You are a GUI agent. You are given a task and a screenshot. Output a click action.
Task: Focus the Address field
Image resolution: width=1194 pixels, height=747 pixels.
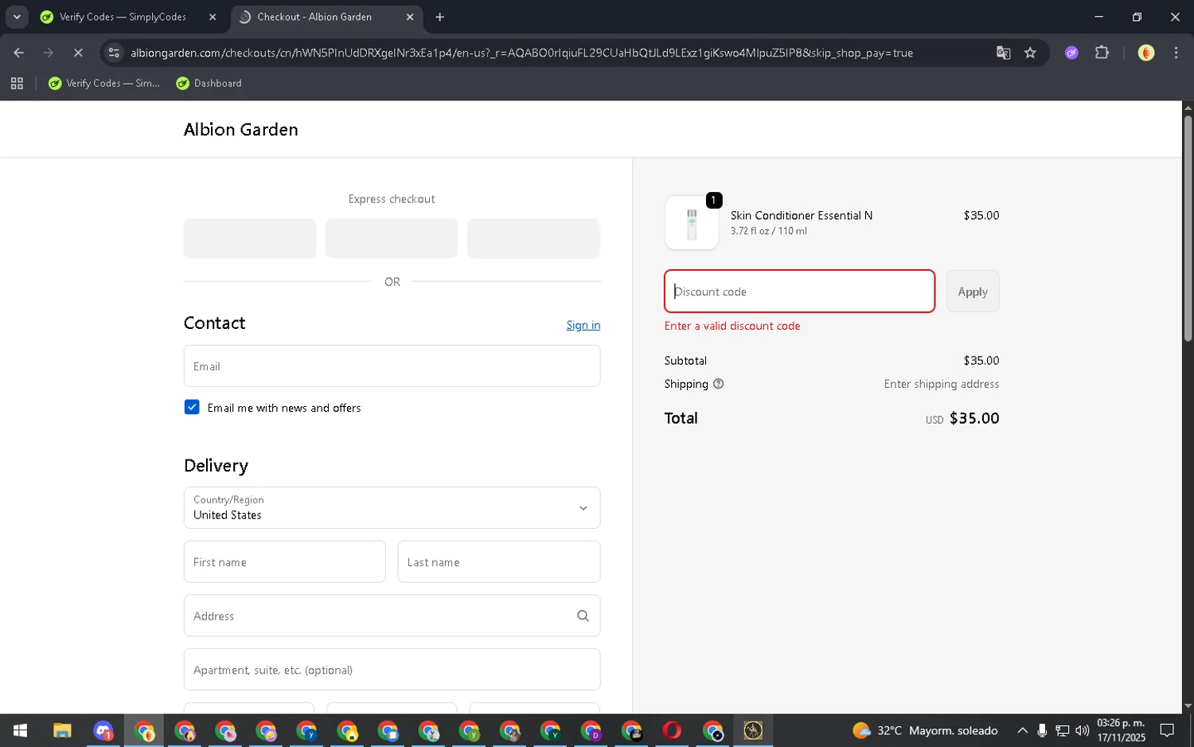click(x=392, y=616)
